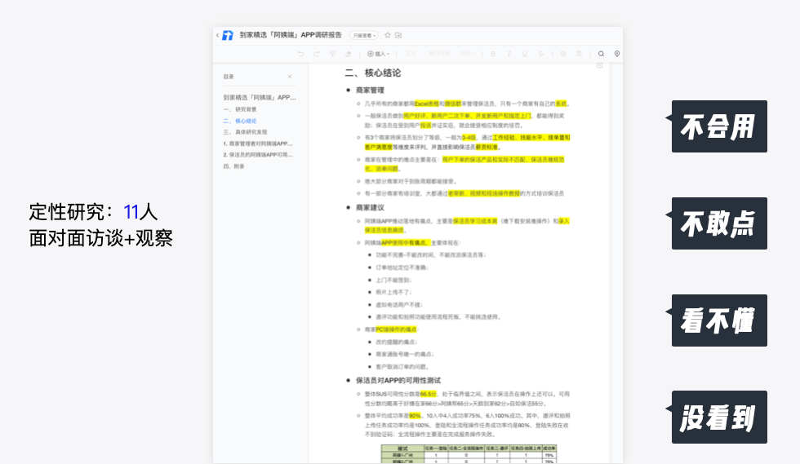Click the sub-item 客户取消订单的问题

pos(402,367)
